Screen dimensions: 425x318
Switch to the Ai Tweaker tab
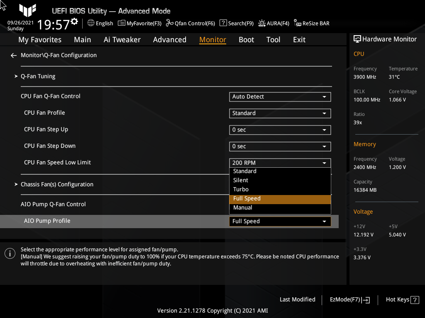(x=122, y=39)
